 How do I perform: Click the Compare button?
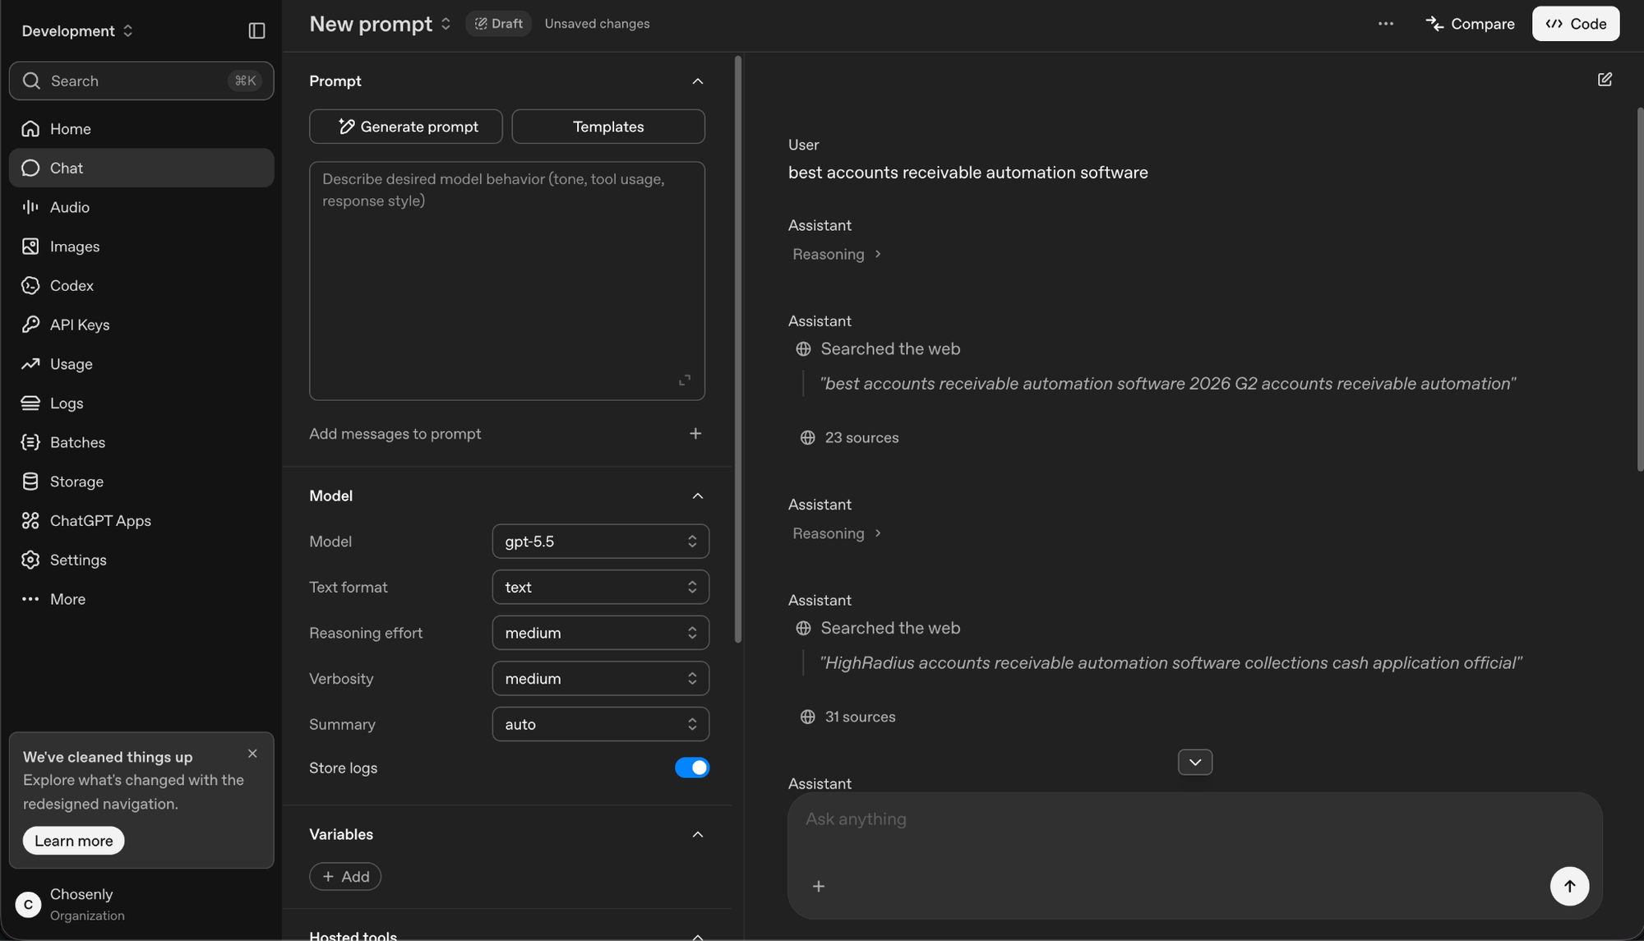point(1470,24)
